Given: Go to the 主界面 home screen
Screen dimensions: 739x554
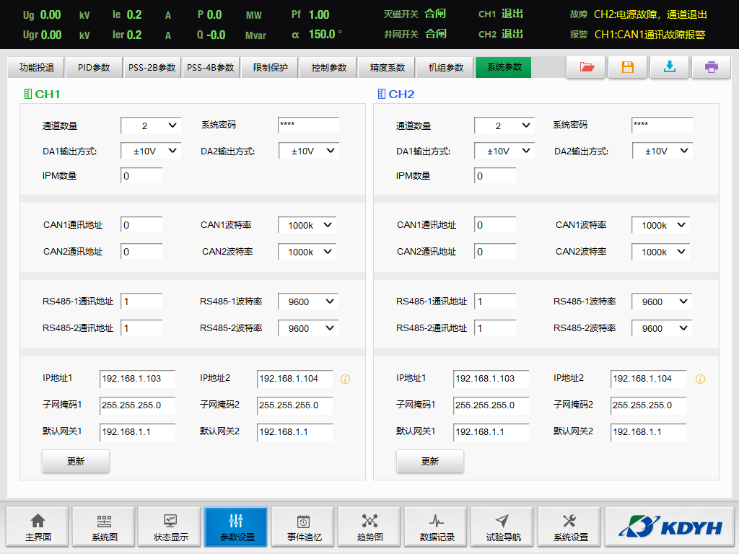Looking at the screenshot, I should tap(38, 527).
